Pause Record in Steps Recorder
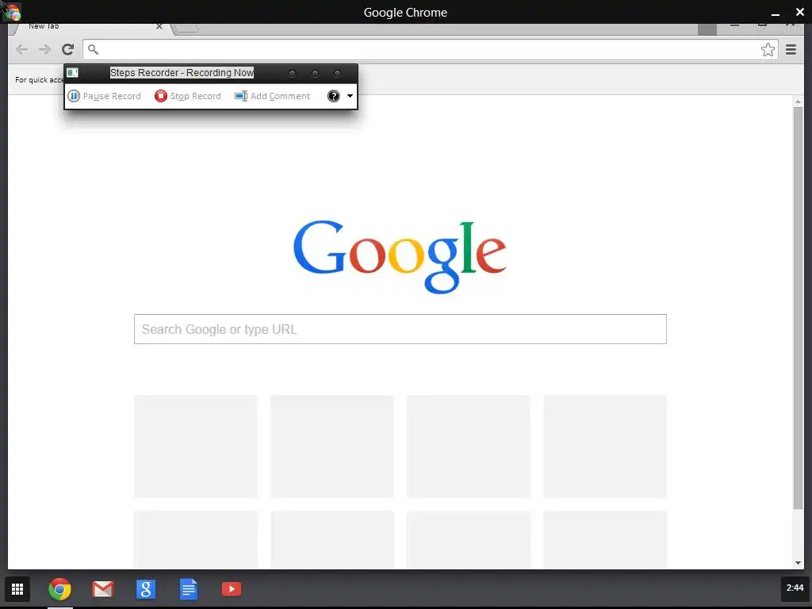812x609 pixels. point(105,96)
